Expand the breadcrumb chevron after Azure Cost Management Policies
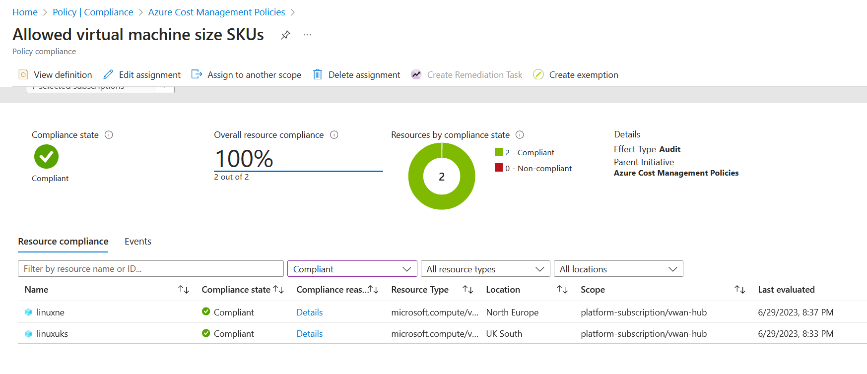The height and width of the screenshot is (374, 867). (293, 12)
